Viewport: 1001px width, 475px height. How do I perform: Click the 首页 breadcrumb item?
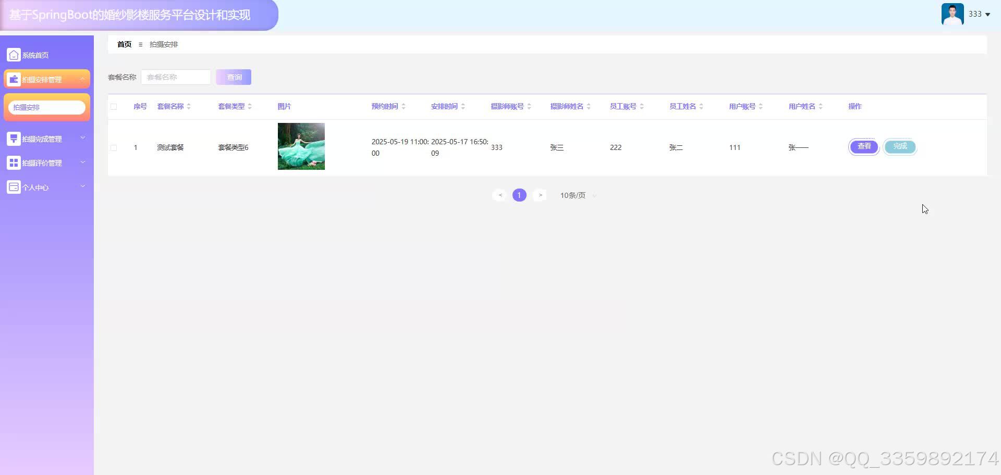pos(124,44)
